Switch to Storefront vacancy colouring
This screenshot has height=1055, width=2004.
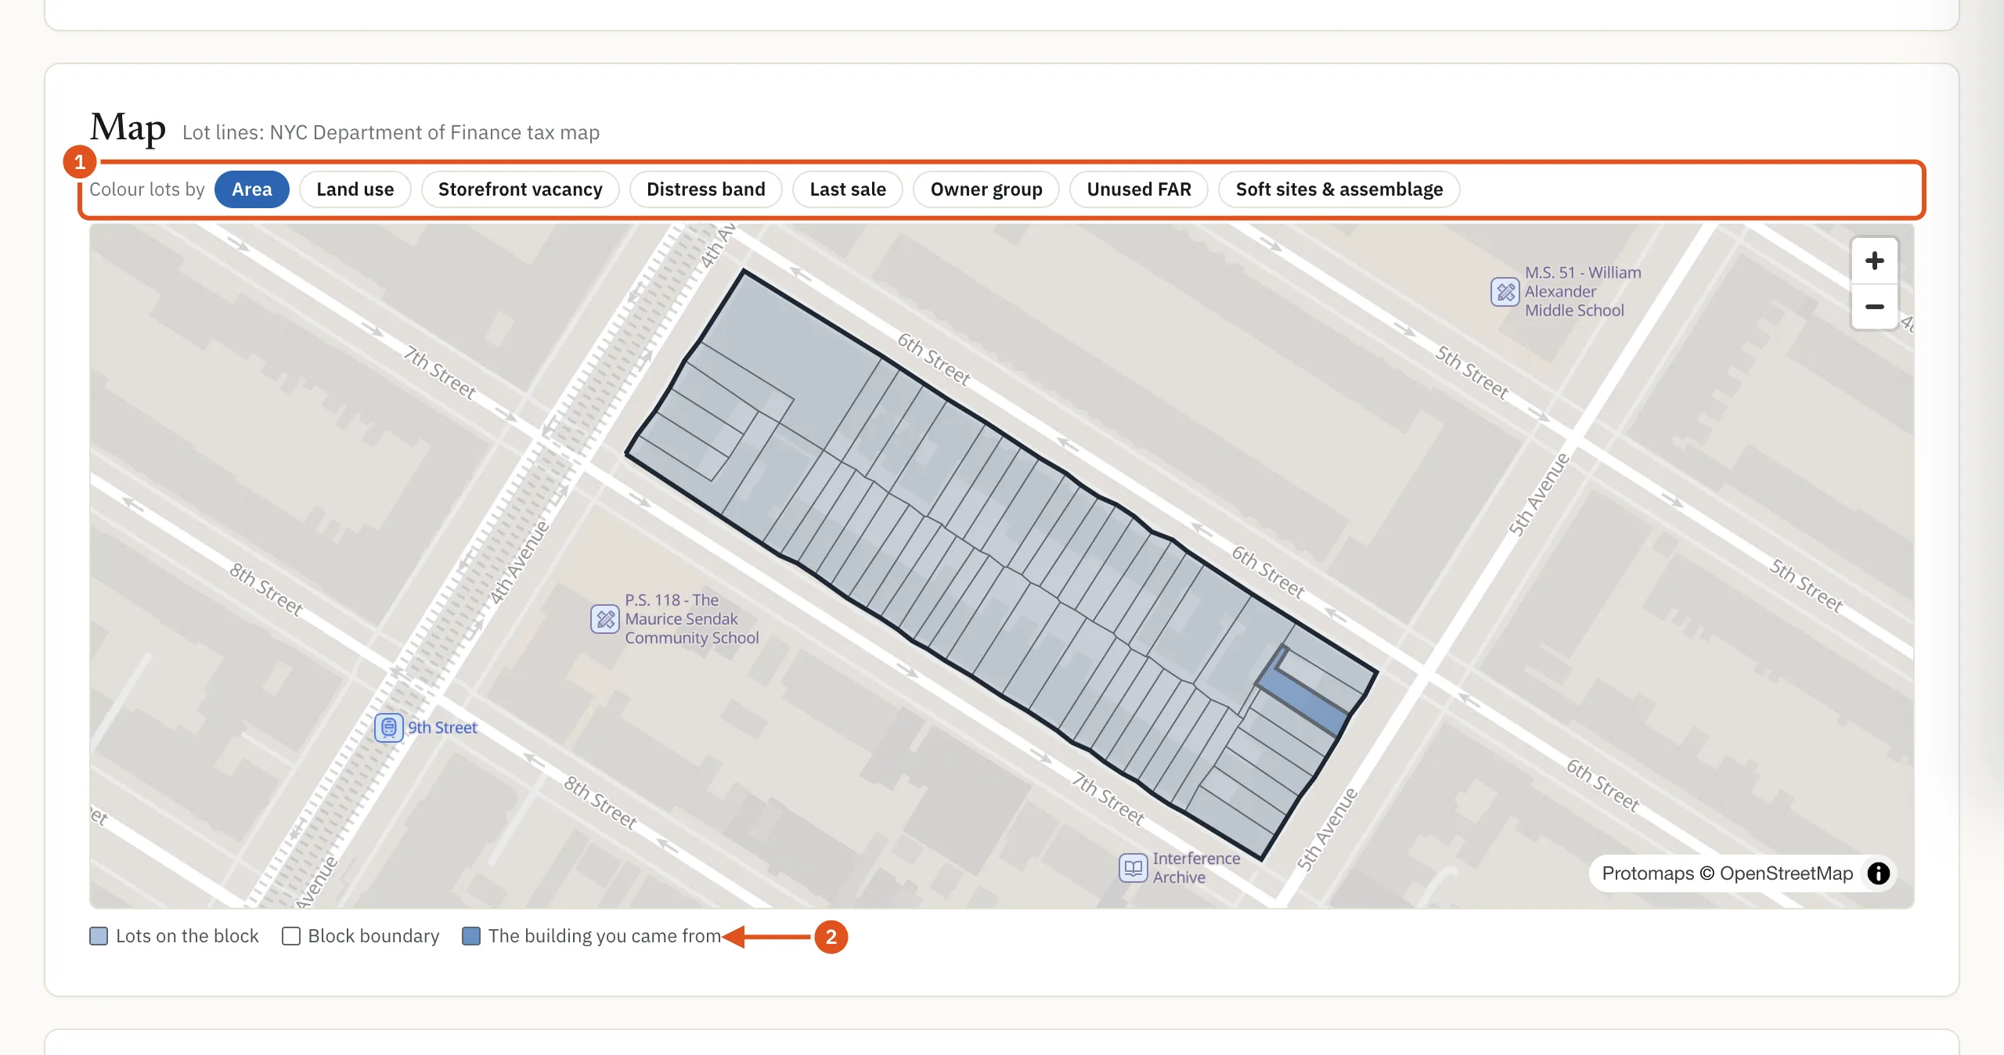(520, 189)
